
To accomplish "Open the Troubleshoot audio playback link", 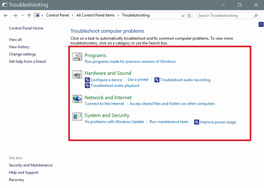I will 115,86.
